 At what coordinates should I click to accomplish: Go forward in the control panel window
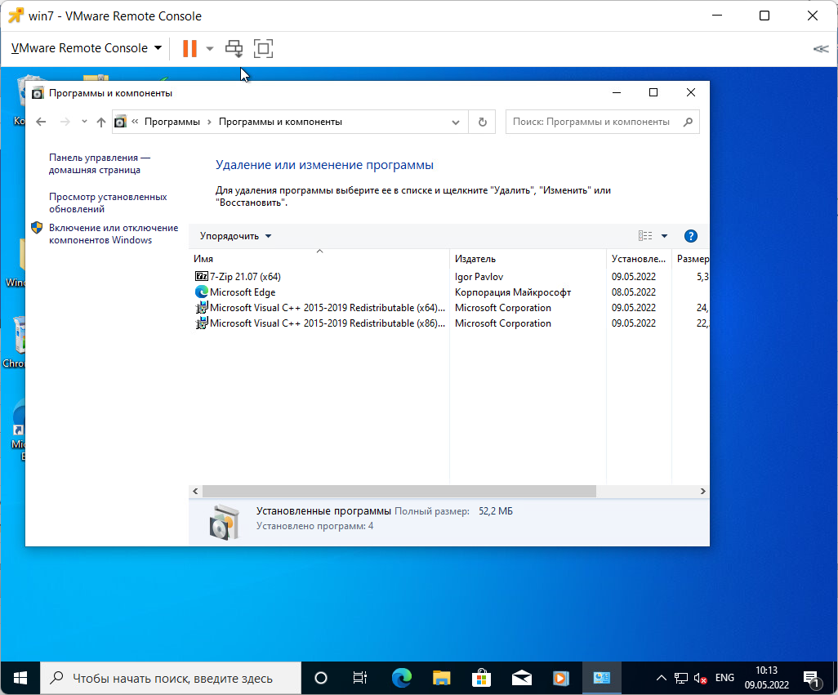(65, 122)
